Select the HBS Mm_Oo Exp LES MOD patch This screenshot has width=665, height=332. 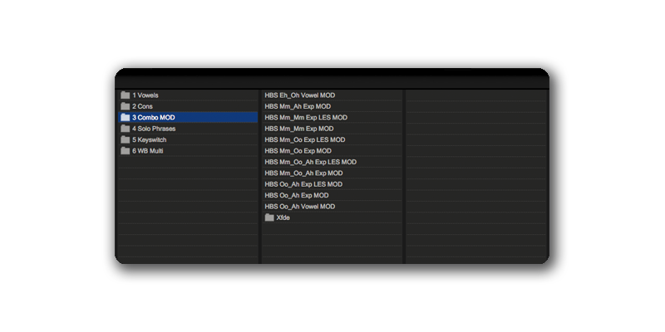[304, 139]
